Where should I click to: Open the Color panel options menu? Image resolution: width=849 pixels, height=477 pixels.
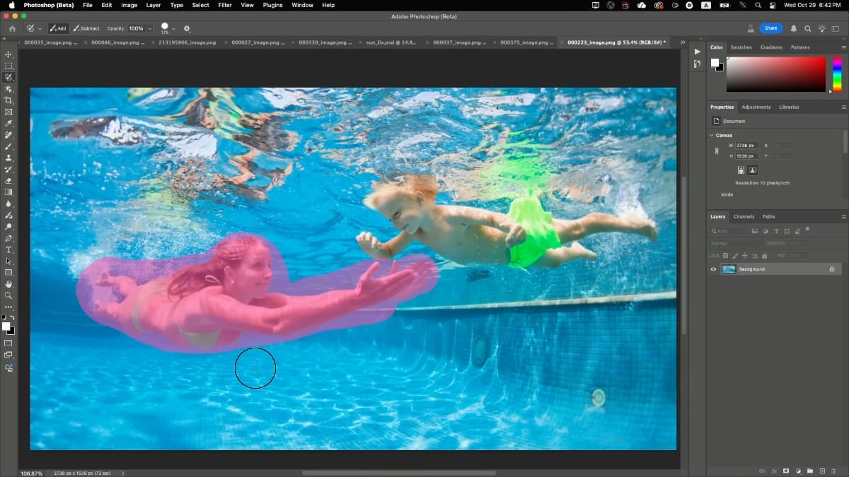pyautogui.click(x=843, y=47)
